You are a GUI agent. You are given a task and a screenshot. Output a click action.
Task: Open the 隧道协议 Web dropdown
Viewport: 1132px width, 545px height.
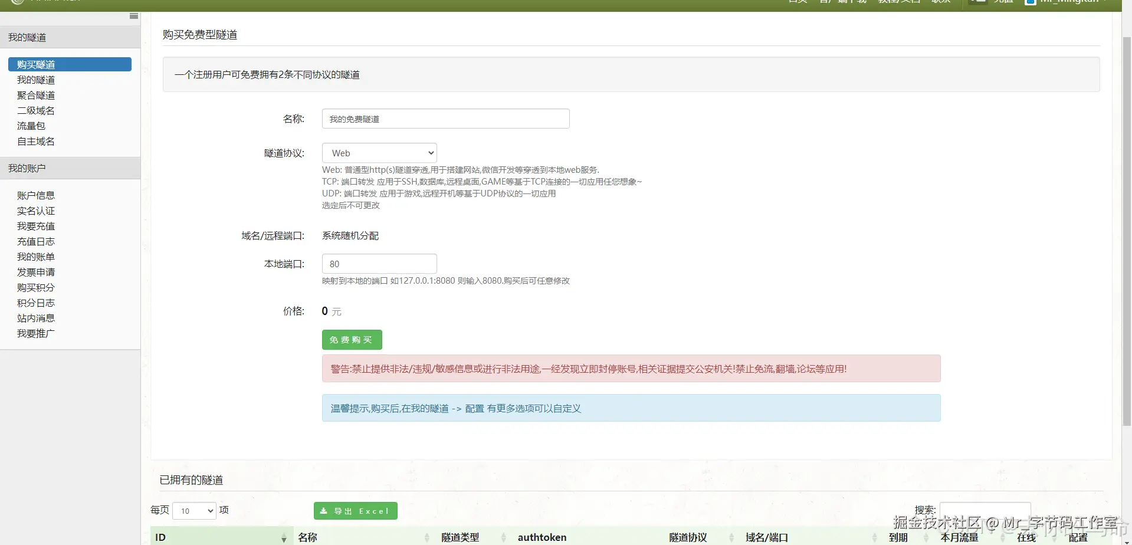[x=379, y=153]
